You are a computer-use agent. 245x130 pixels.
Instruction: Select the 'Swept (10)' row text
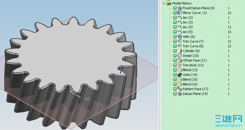191,56
